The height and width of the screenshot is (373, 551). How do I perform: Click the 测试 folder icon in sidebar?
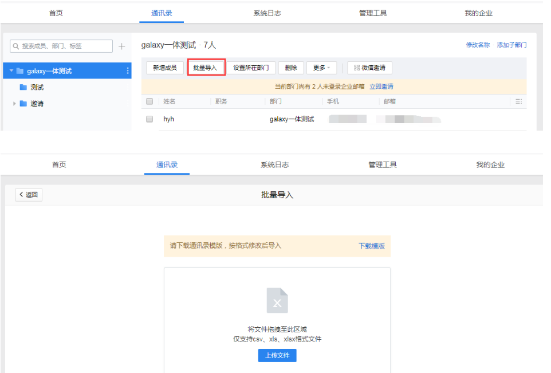pos(23,88)
